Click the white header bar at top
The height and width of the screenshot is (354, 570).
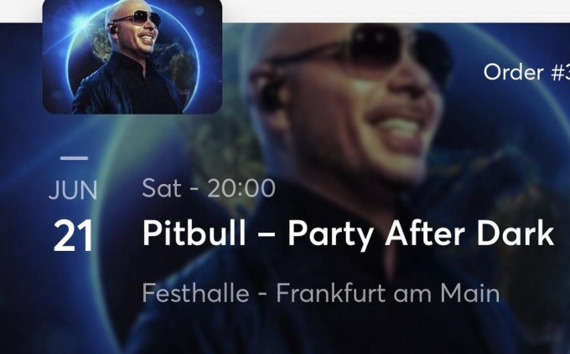(396, 11)
